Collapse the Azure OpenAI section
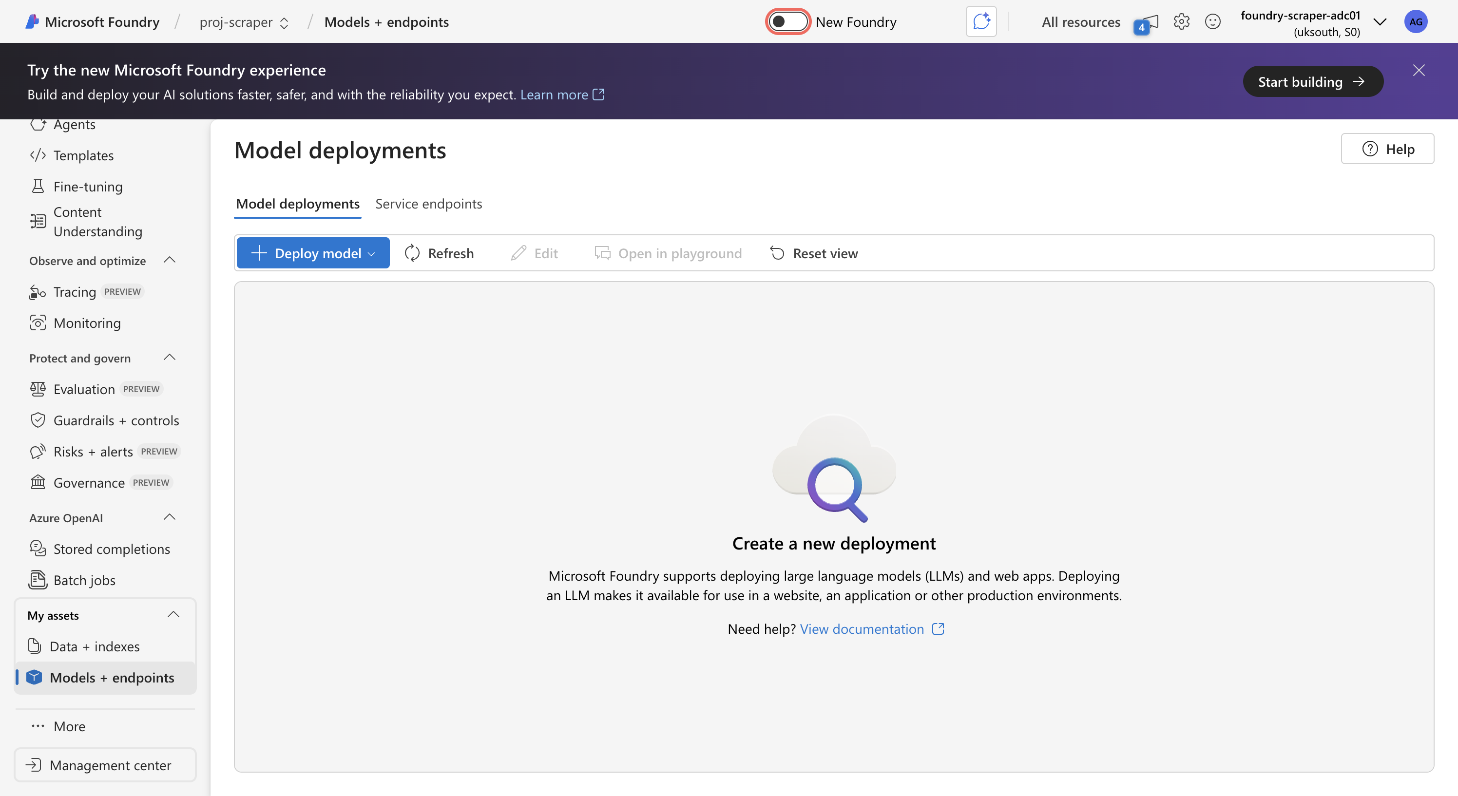 point(169,517)
